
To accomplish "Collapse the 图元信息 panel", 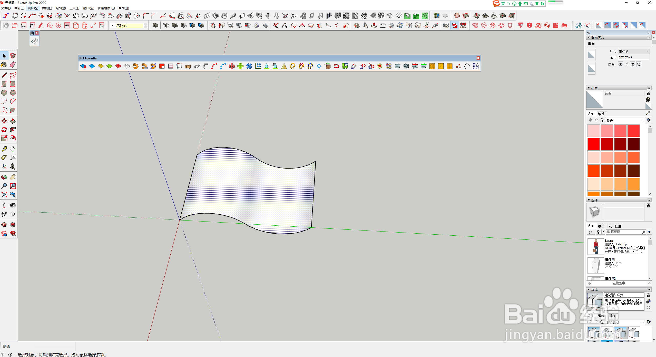I will pyautogui.click(x=589, y=37).
